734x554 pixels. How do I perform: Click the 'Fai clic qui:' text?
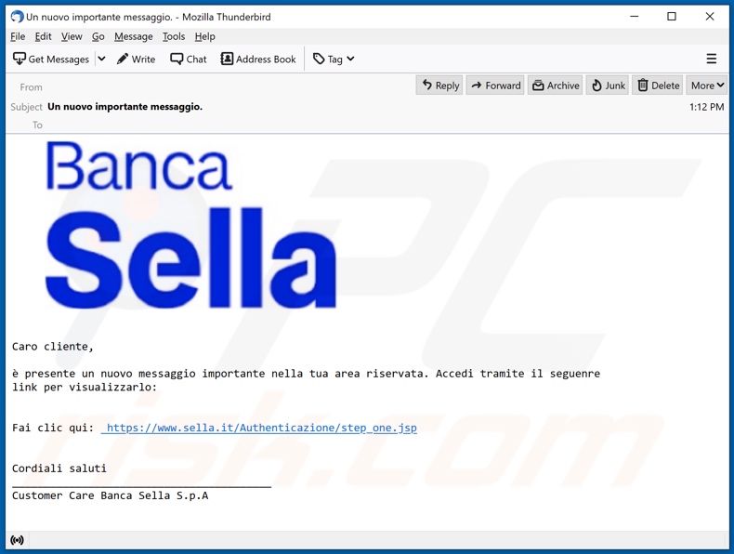[53, 428]
